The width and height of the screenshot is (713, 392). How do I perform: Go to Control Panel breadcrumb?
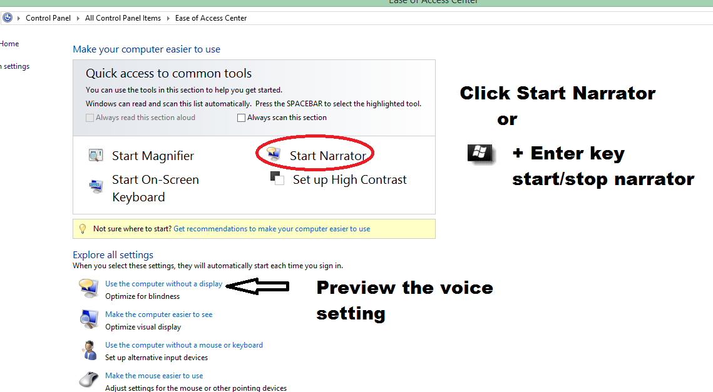[48, 18]
